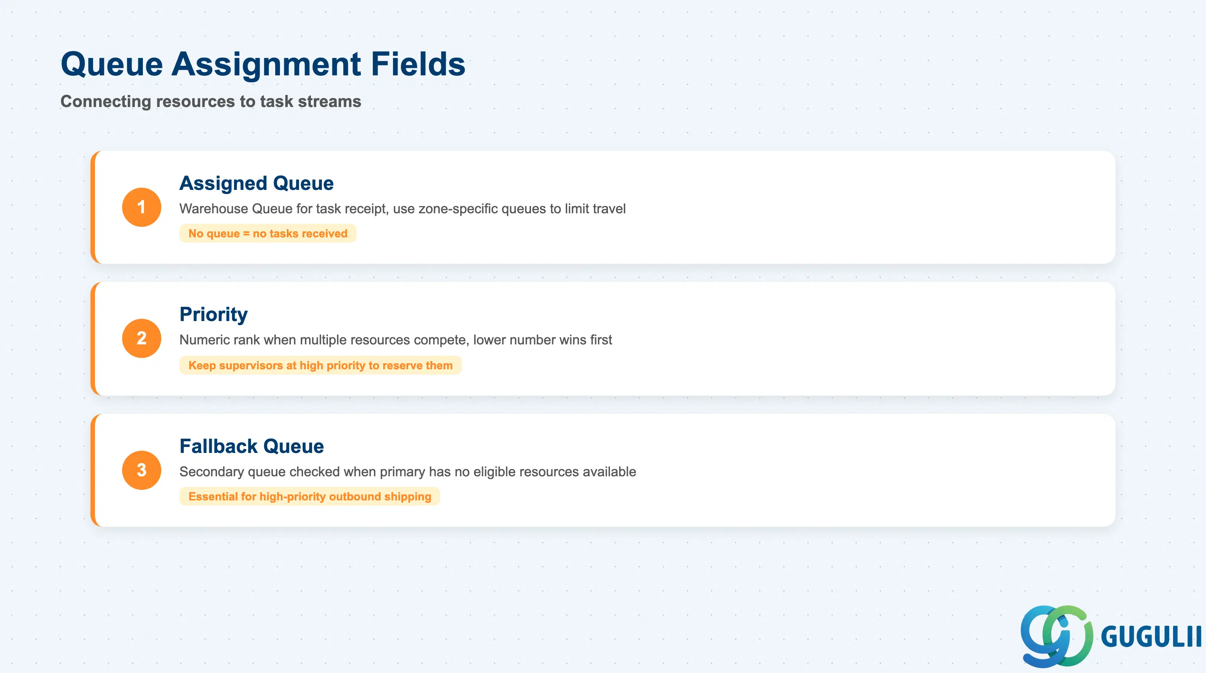Click the 'Assigned Queue' heading

tap(257, 183)
